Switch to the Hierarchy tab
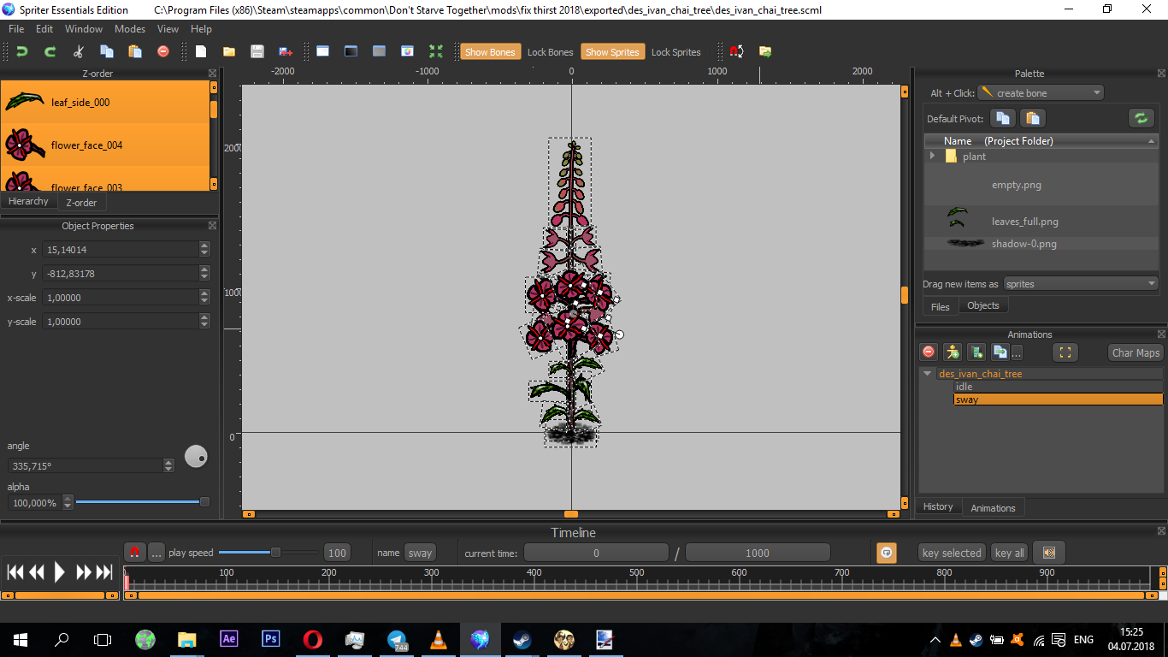This screenshot has width=1168, height=657. click(x=28, y=202)
